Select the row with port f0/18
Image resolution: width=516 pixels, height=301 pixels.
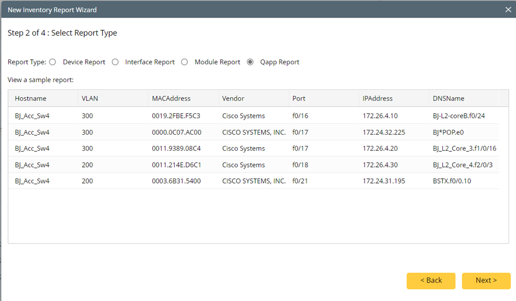coord(300,165)
